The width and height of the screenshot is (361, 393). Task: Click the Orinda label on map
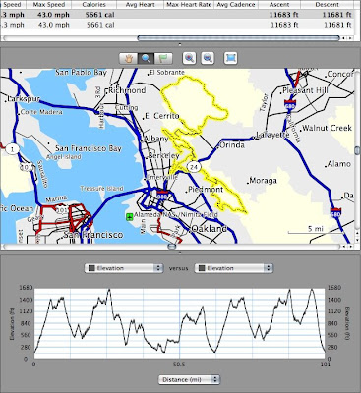[x=232, y=144]
